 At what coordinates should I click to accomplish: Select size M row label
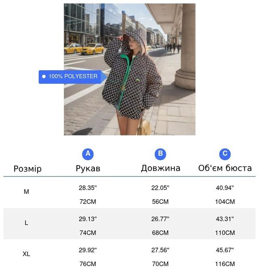tap(26, 191)
